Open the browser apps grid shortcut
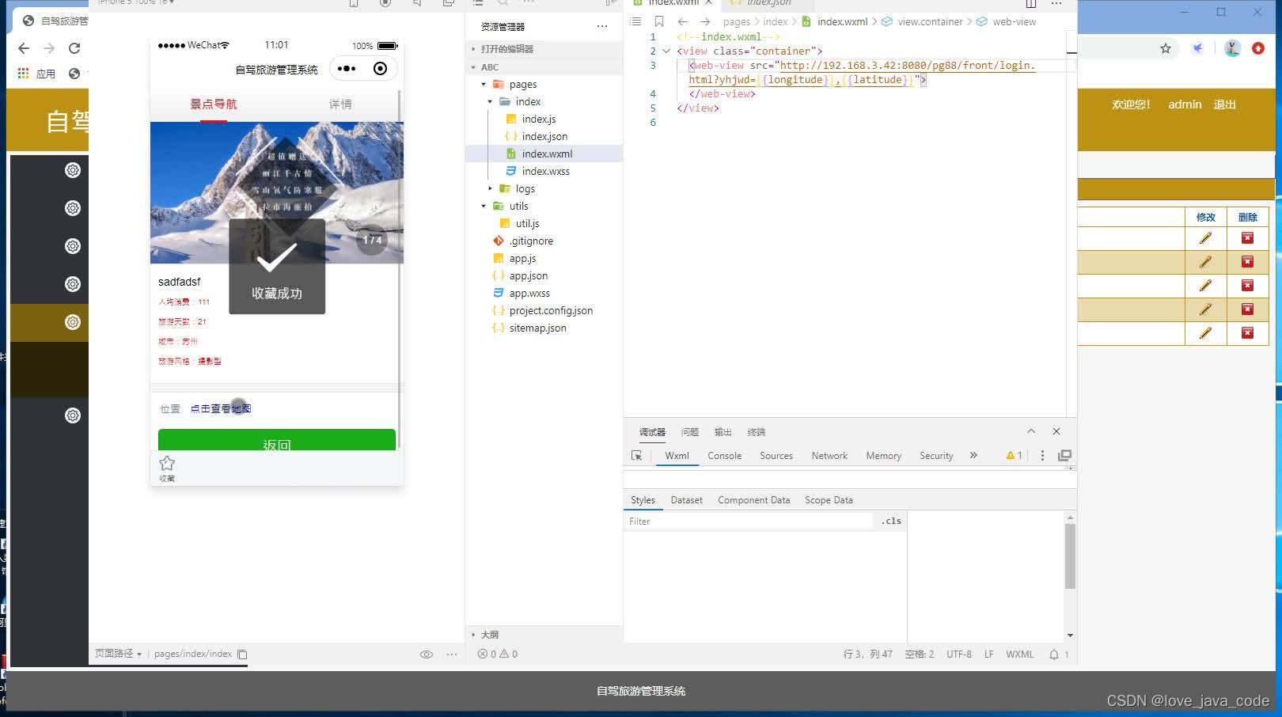1282x717 pixels. click(24, 74)
